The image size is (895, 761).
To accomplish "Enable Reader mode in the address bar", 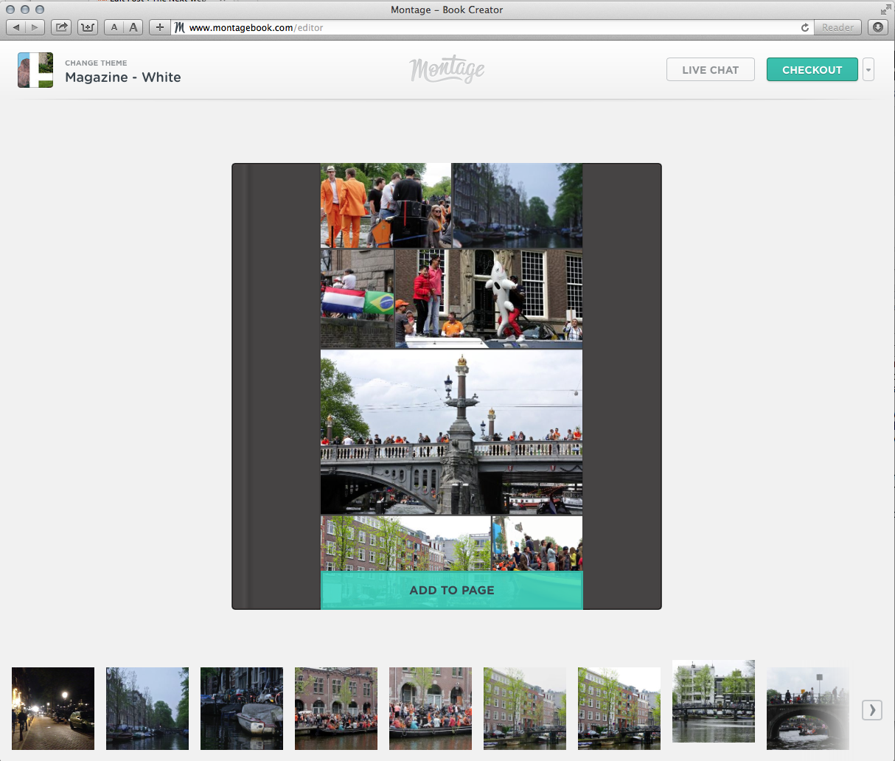I will tap(837, 27).
